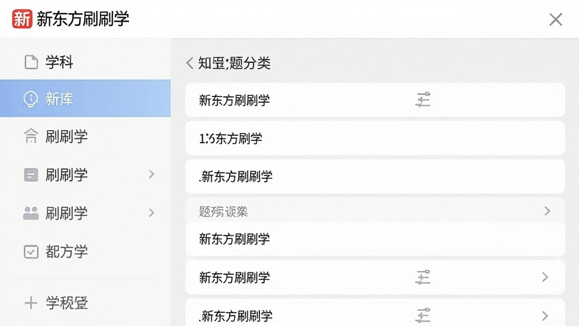Screen dimensions: 579x326
Task: Click the house icon beside 刷刷学
Action: [31, 136]
